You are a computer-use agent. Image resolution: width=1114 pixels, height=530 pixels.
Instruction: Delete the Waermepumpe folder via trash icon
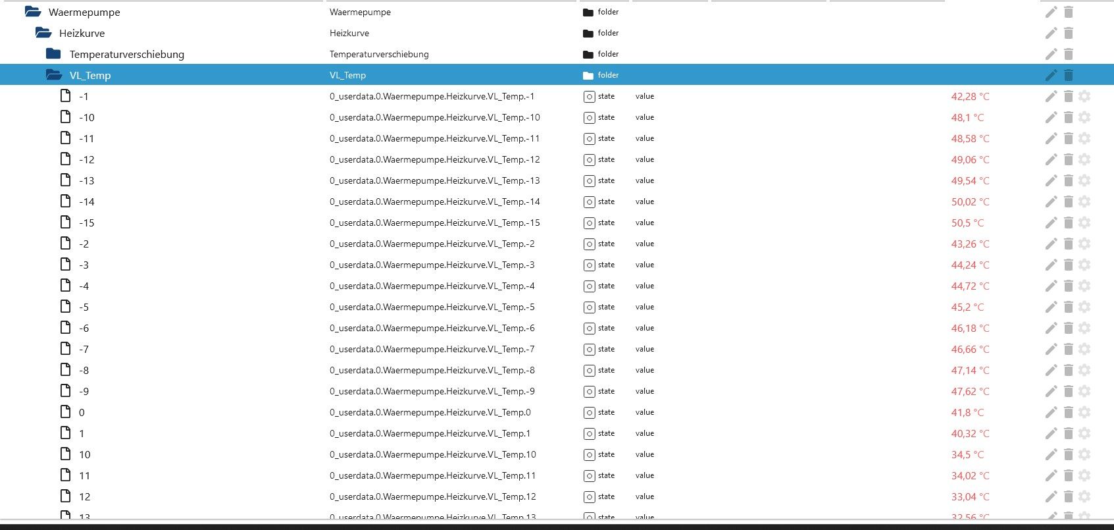(1069, 12)
